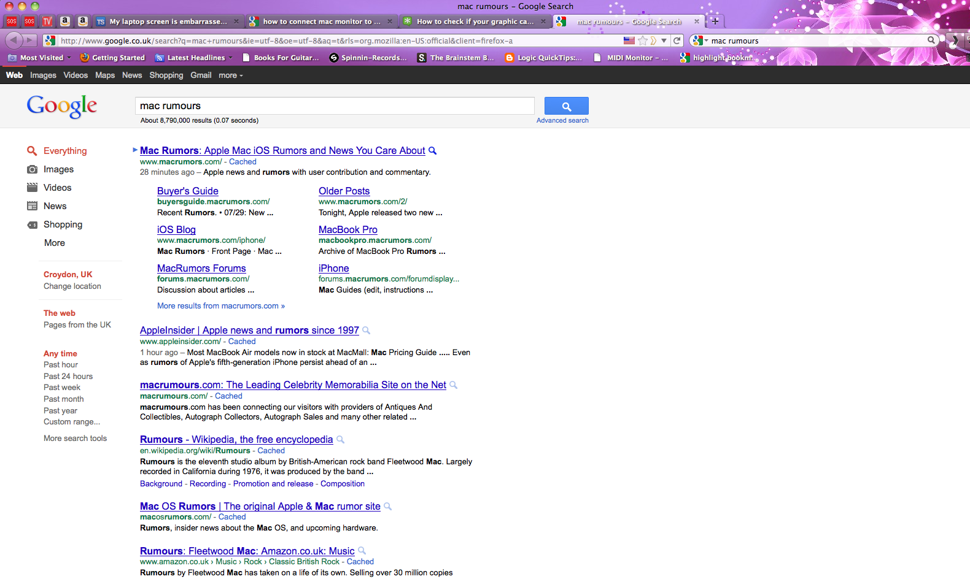Open the URL history dropdown arrow
Image resolution: width=970 pixels, height=579 pixels.
click(x=664, y=40)
